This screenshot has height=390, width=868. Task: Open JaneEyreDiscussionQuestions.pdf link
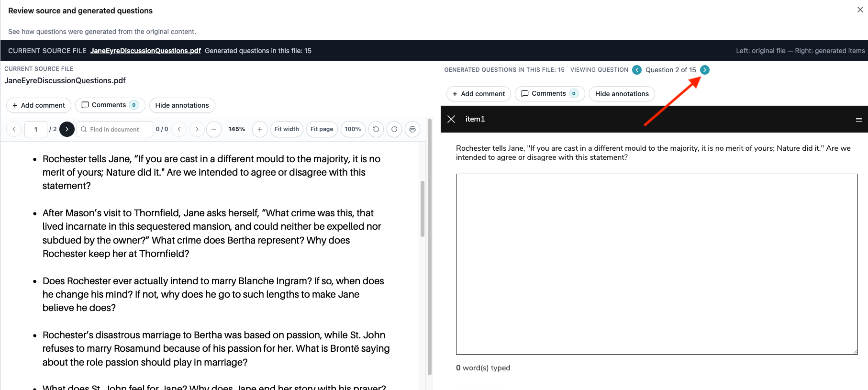click(145, 51)
